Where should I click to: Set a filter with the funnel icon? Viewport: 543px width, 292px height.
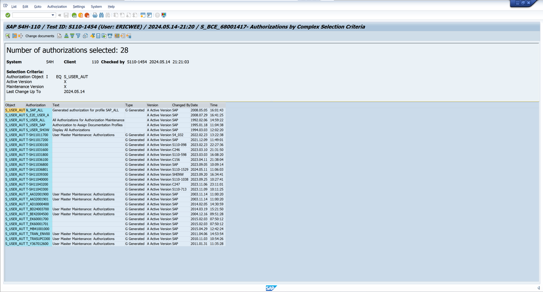point(78,36)
